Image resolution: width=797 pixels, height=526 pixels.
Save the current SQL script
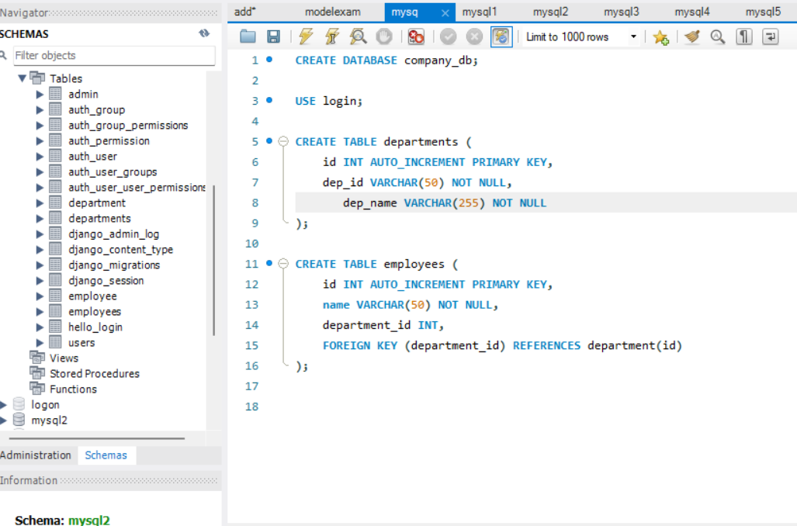pos(272,36)
